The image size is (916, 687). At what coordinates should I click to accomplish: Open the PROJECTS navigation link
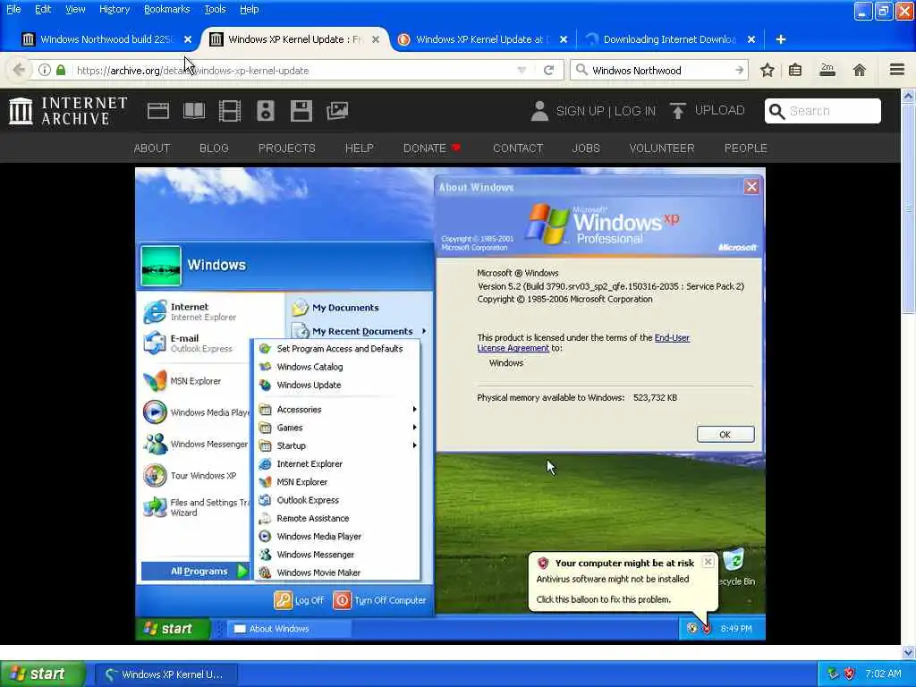(287, 148)
